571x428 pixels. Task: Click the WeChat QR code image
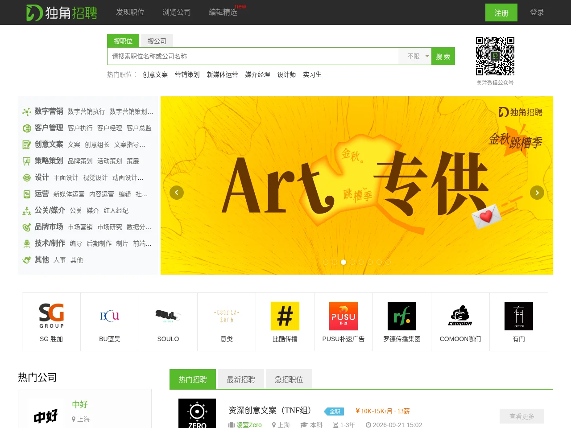point(495,56)
